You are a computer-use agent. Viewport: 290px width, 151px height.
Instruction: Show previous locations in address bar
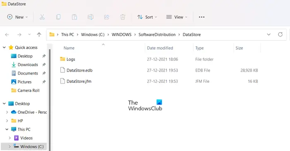(x=269, y=35)
